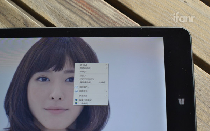Open the 个性化(R) personalize label
Image resolution: width=210 pixels, height=131 pixels.
click(x=84, y=103)
